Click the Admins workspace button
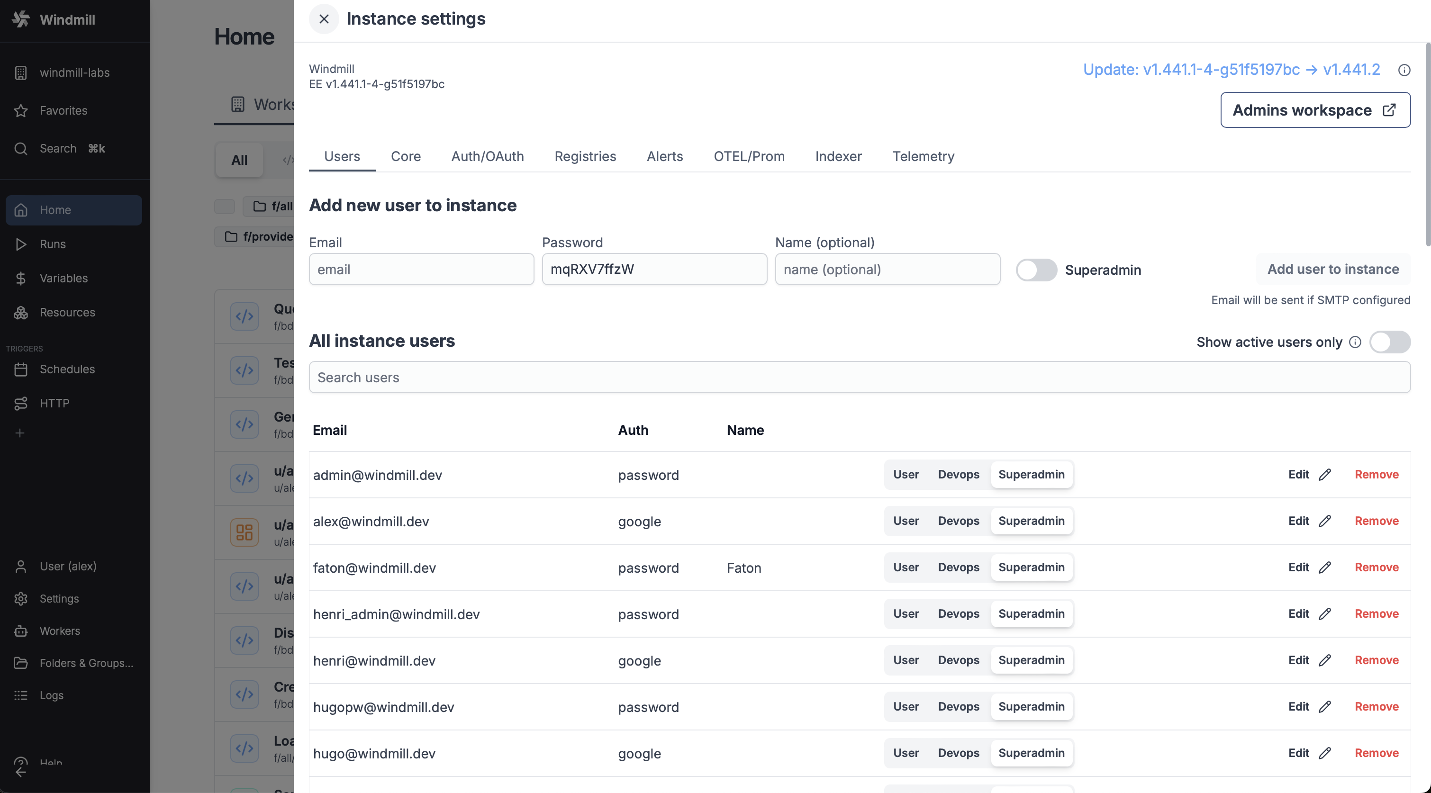 1315,110
